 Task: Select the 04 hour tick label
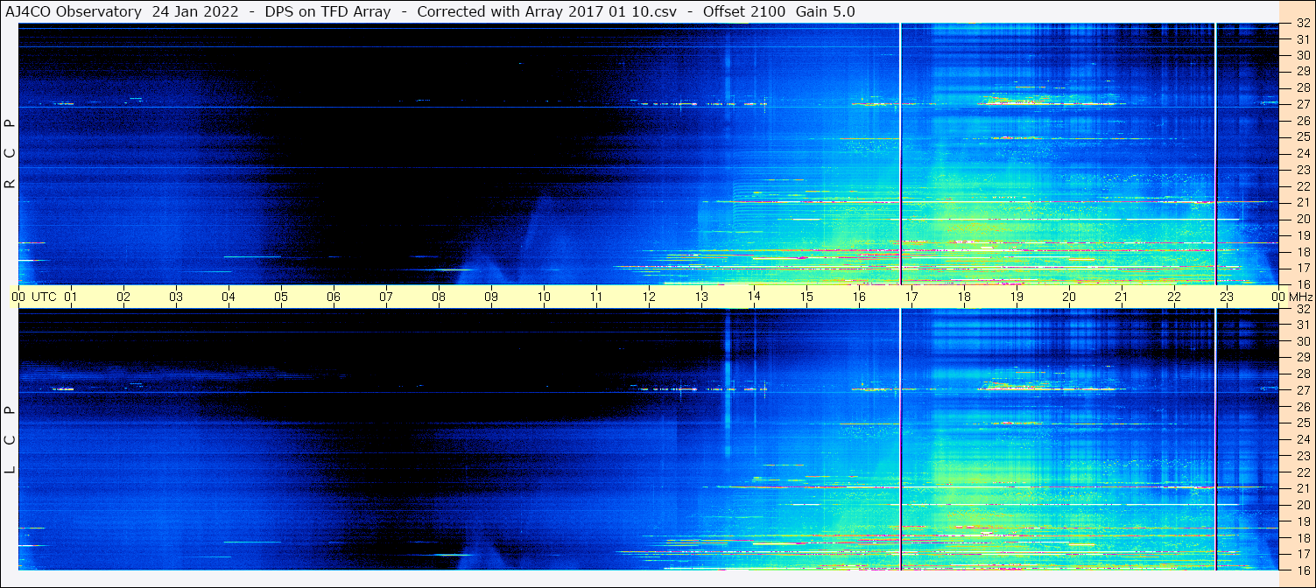coord(229,297)
